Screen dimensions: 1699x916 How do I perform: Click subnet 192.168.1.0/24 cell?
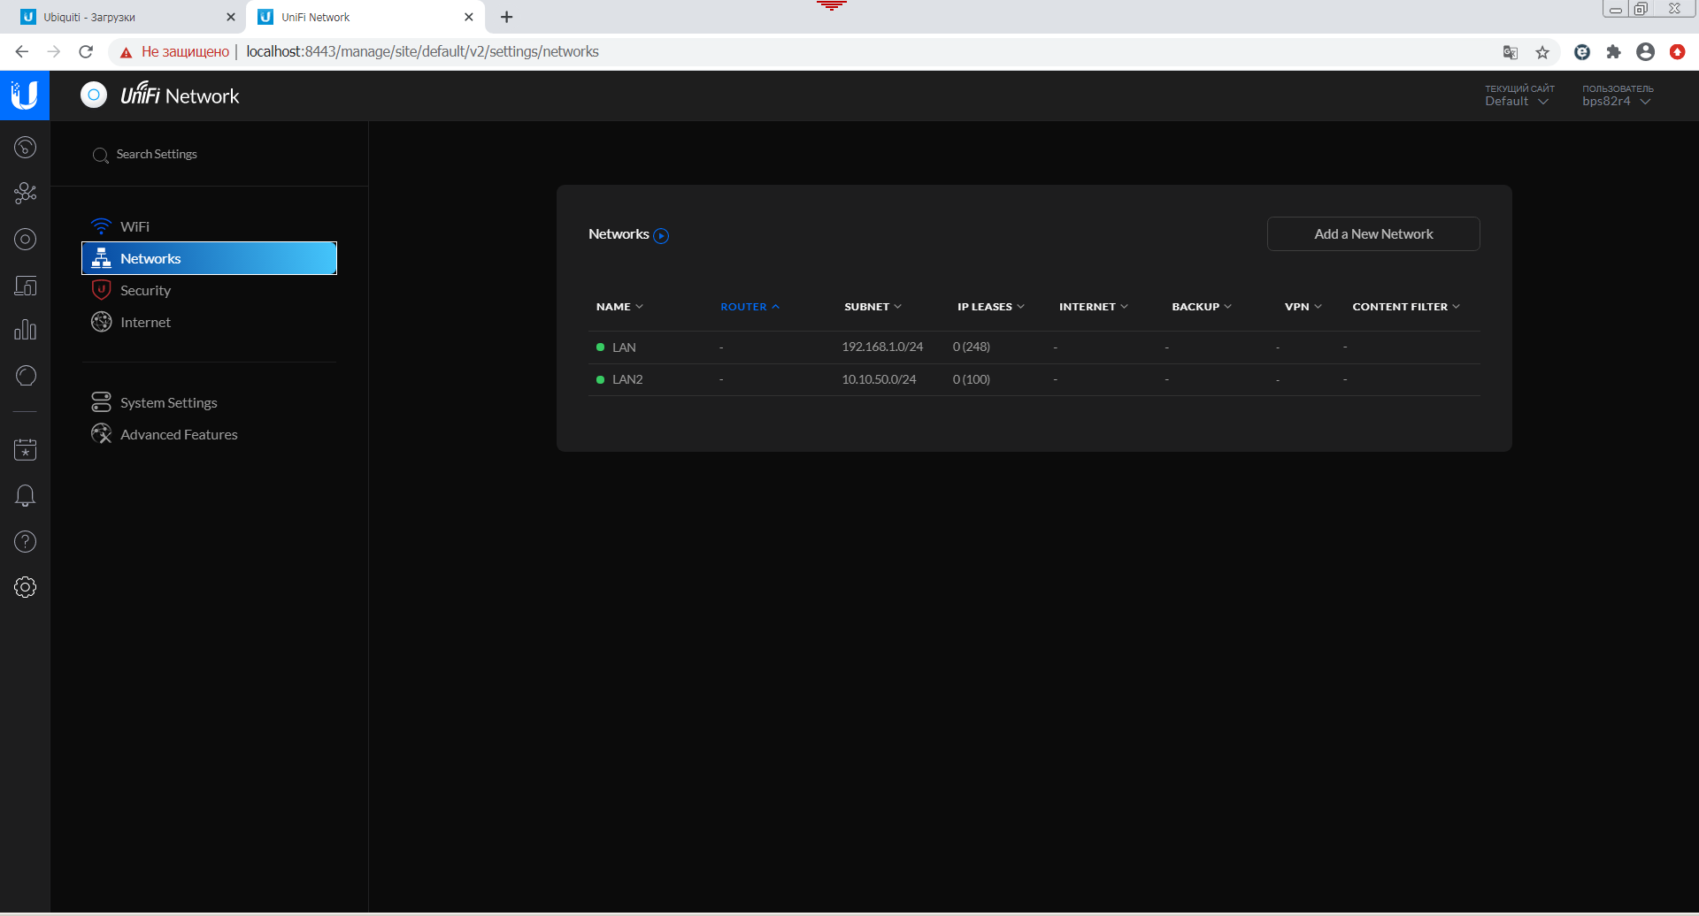click(882, 347)
